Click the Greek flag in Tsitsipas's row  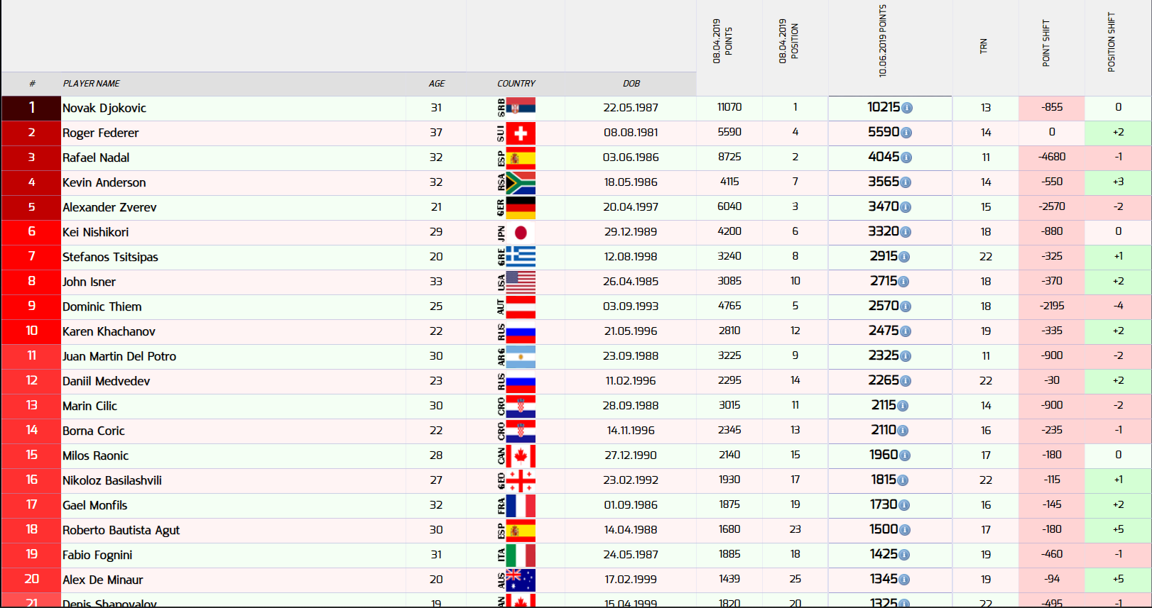pos(521,257)
